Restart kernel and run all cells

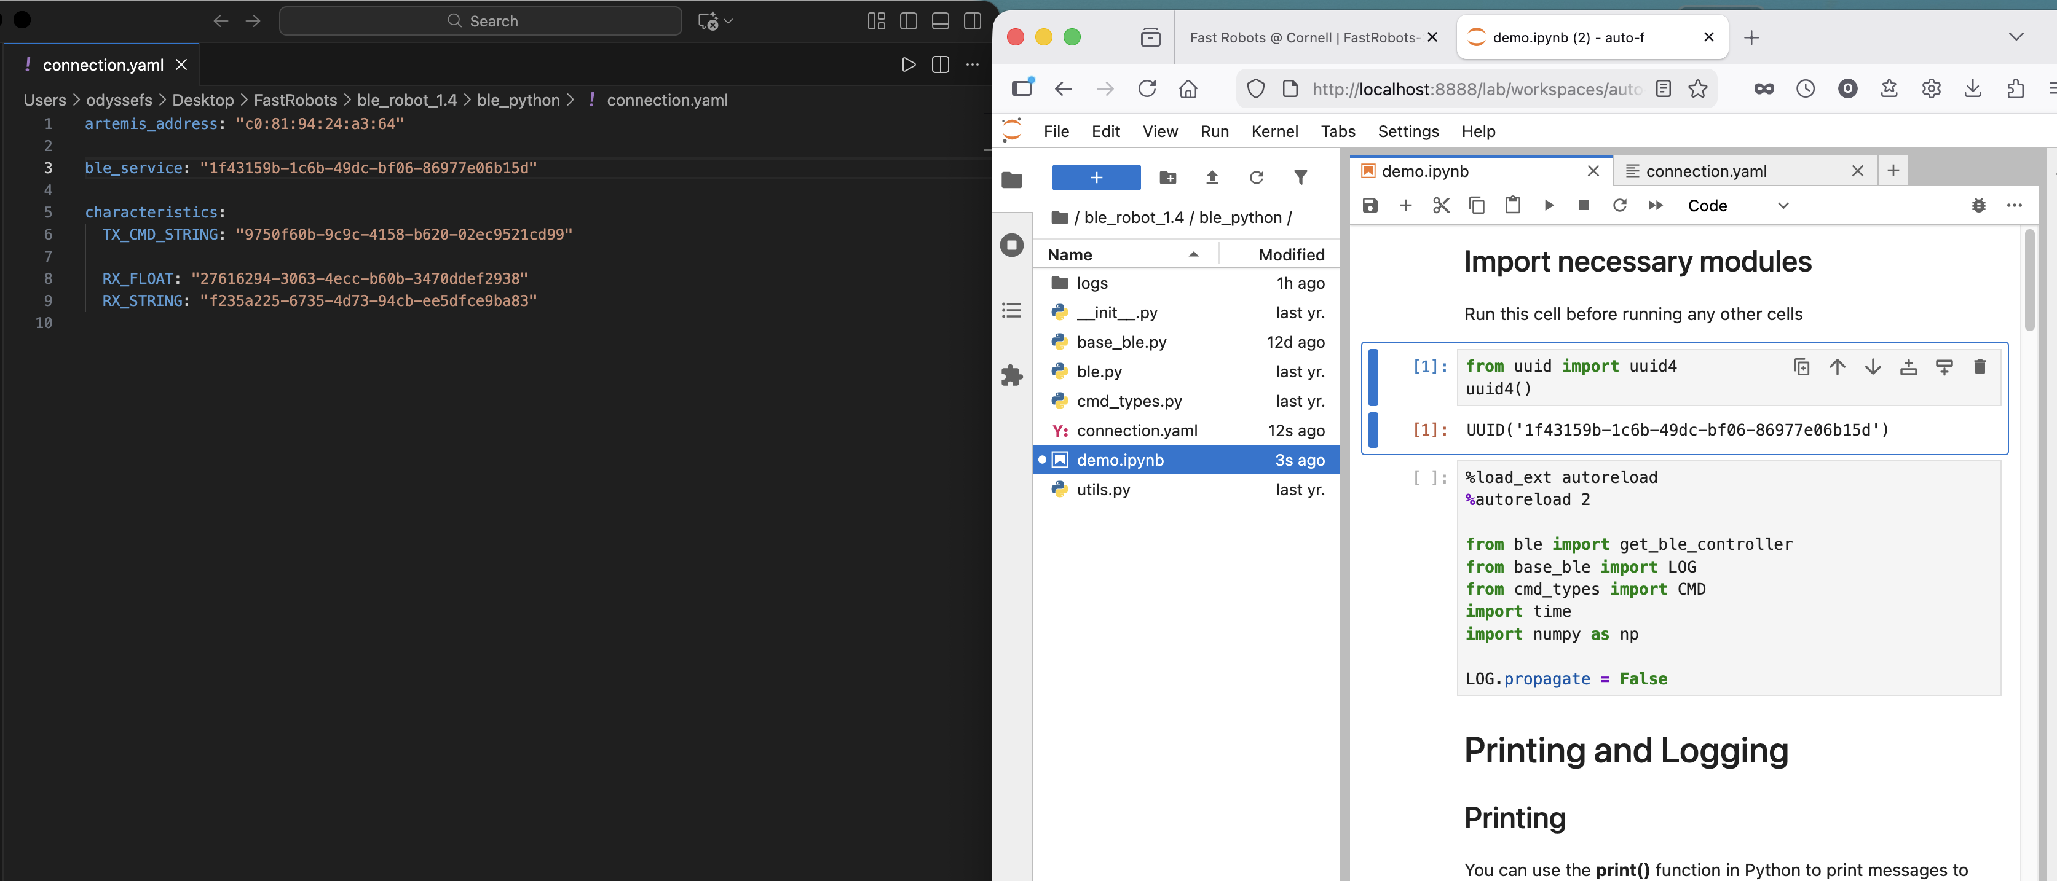pyautogui.click(x=1656, y=206)
